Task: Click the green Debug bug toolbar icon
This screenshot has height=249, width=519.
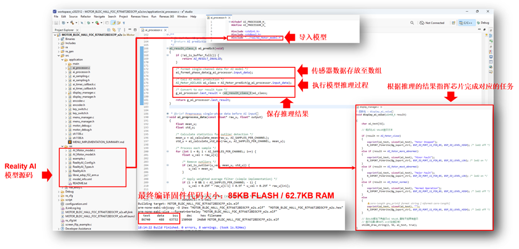Action: 88,23
